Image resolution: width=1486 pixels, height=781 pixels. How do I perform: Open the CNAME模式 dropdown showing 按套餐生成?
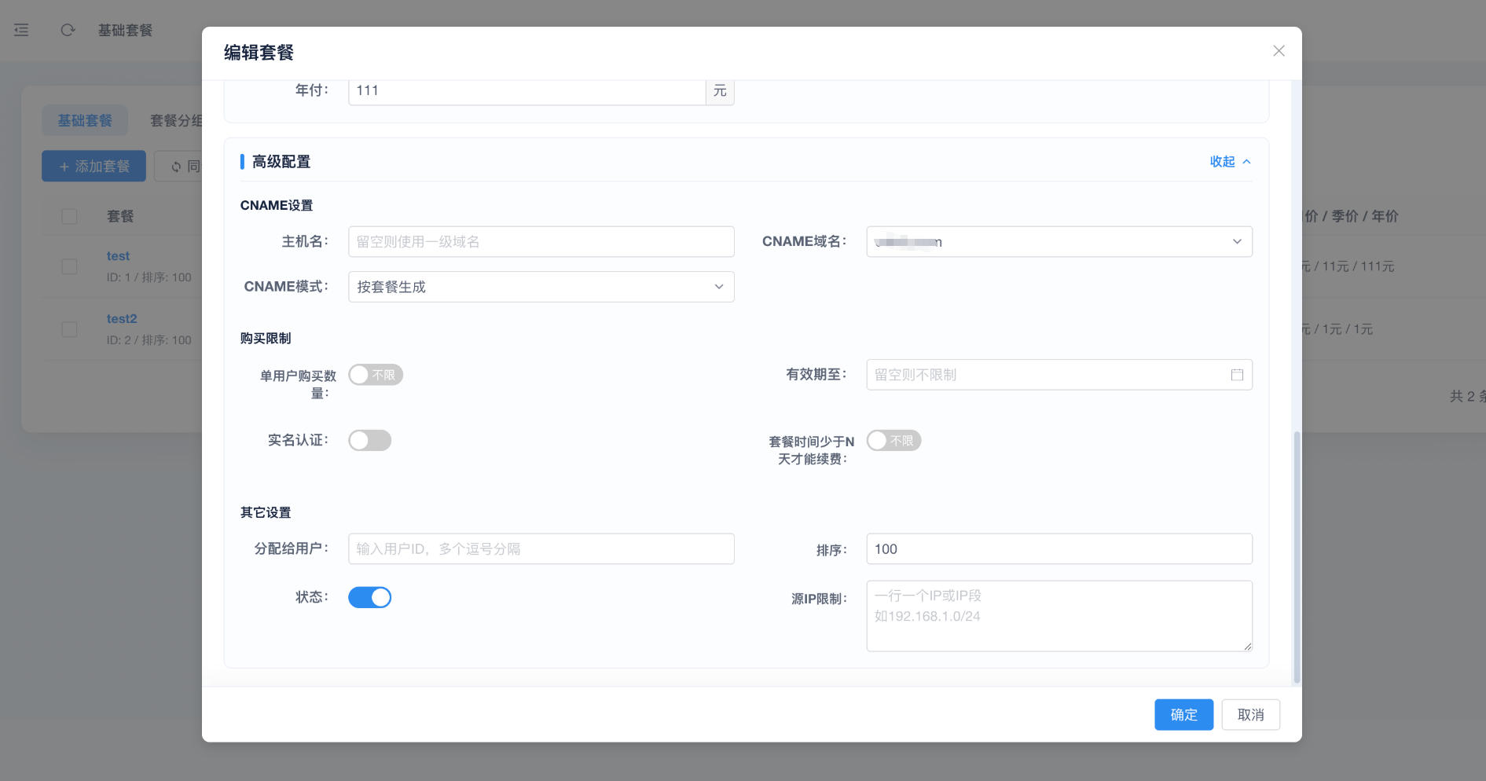coord(541,287)
